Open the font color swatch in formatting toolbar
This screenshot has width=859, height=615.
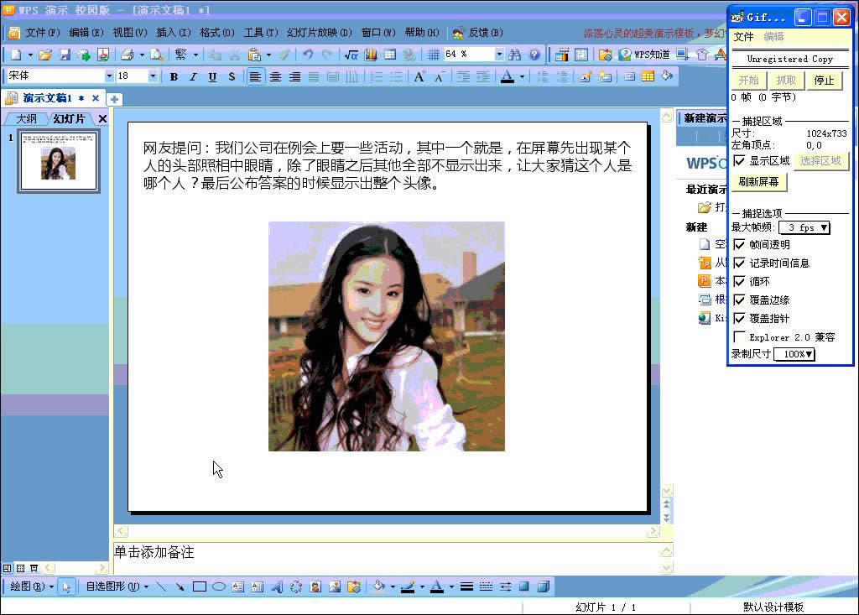point(507,77)
